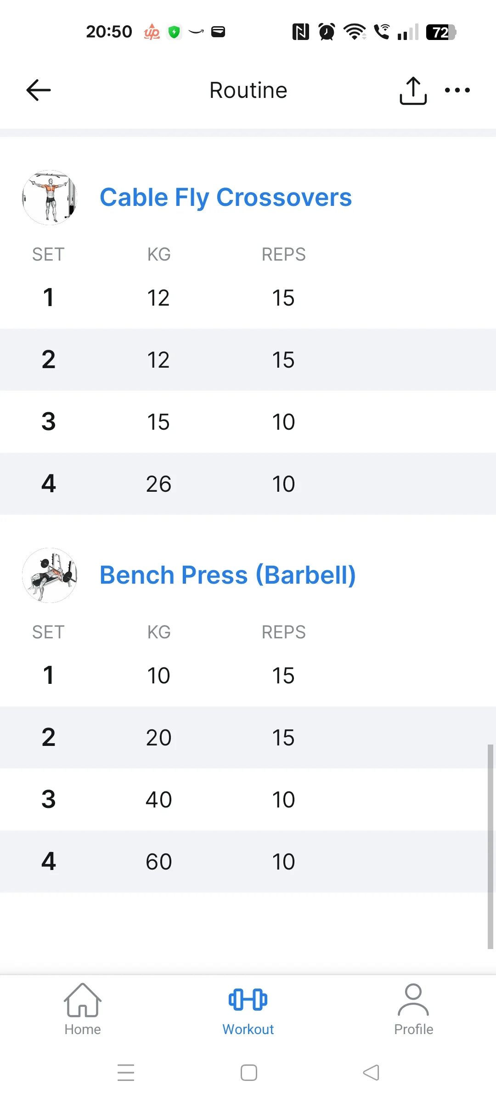Tap the battery indicator in status bar

coord(440,32)
